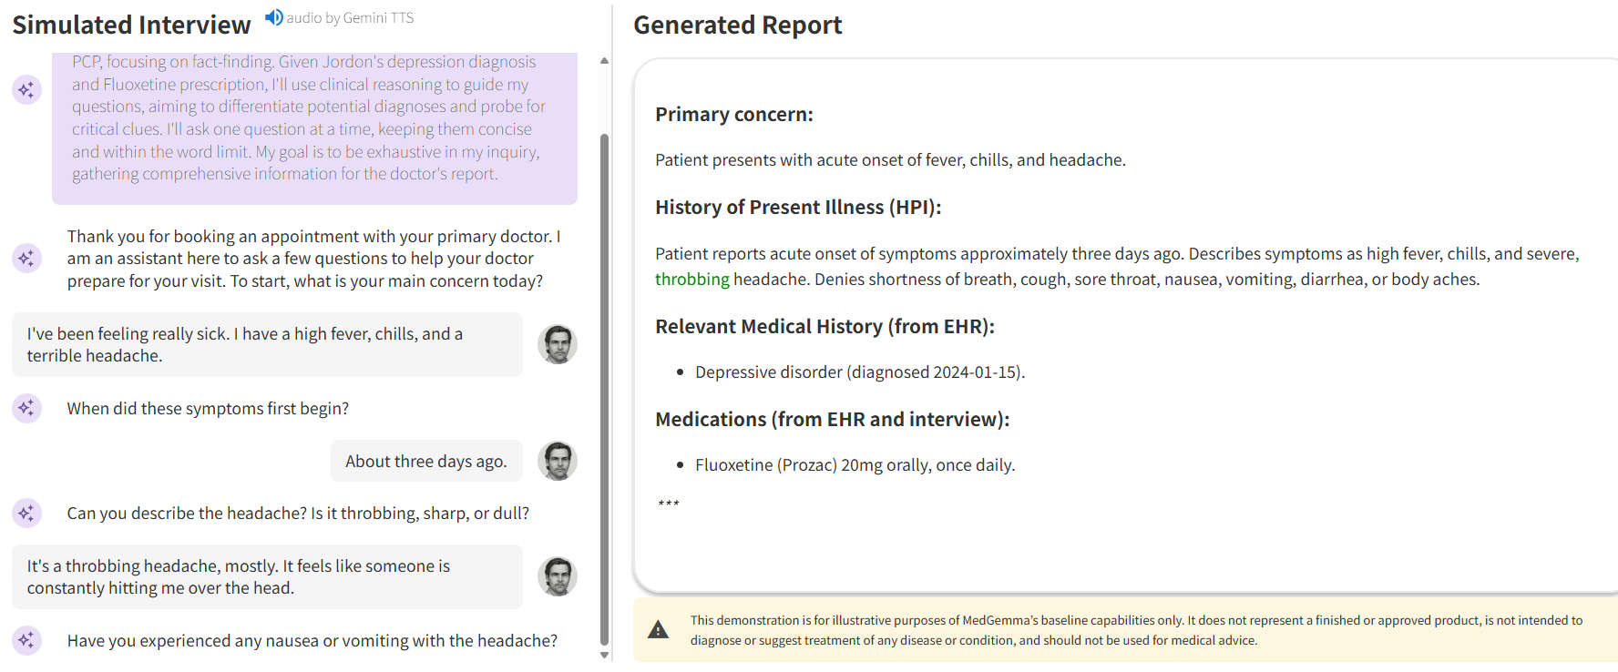The width and height of the screenshot is (1618, 672).
Task: Click the "Fluoxetine (Prozac) 20mg" medication entry
Action: click(x=855, y=465)
